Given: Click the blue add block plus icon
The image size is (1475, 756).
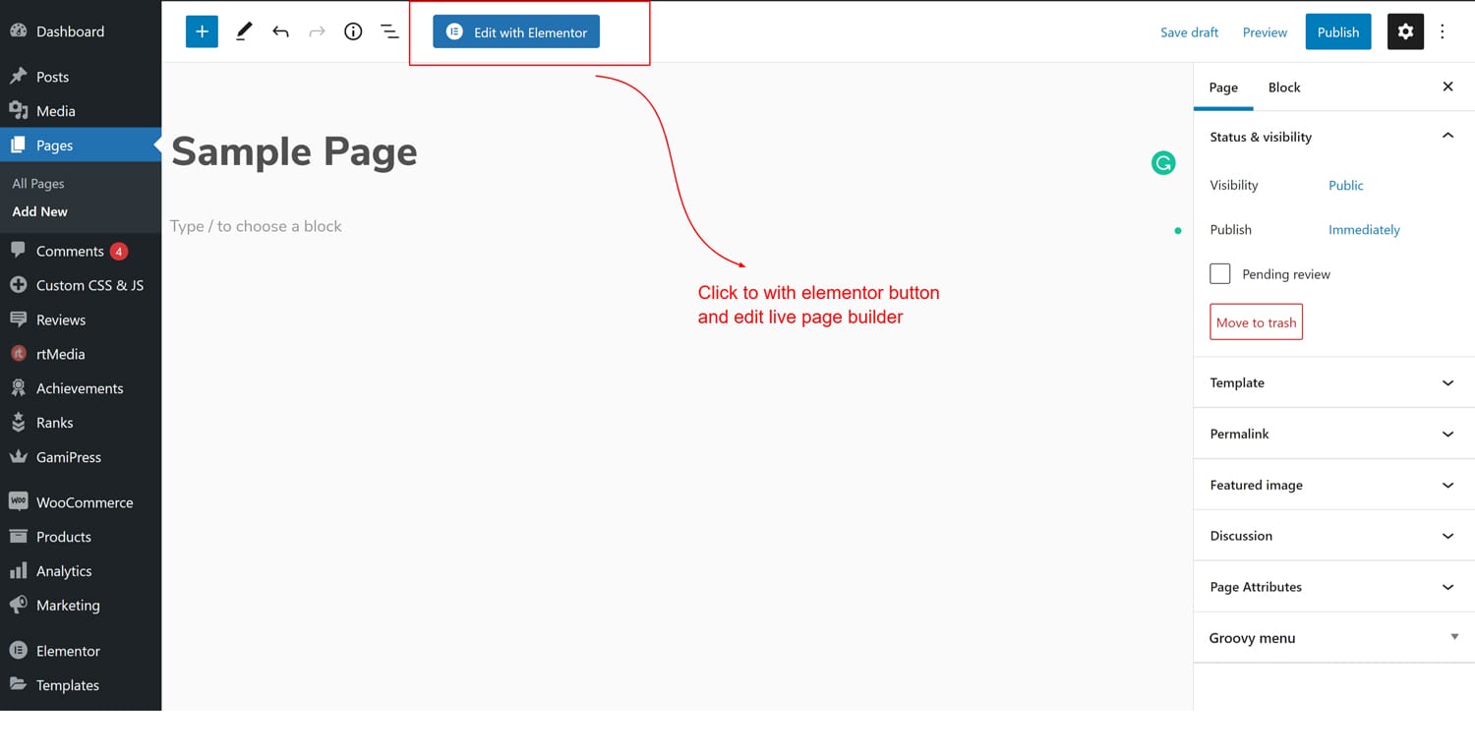Looking at the screenshot, I should 202,31.
